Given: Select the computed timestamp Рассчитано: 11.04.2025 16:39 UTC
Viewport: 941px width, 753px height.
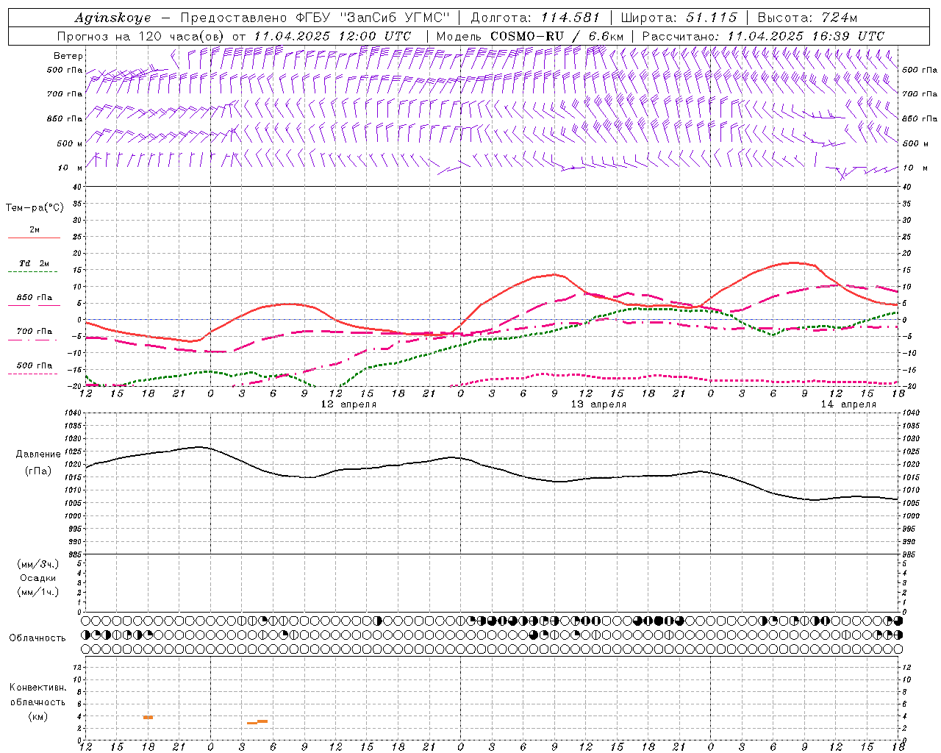Looking at the screenshot, I should click(x=763, y=36).
